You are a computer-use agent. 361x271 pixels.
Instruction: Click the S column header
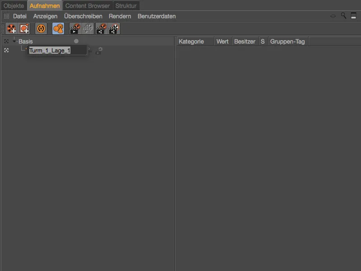click(x=263, y=42)
